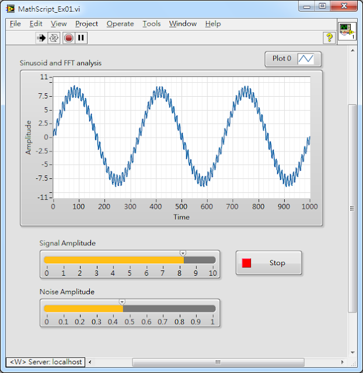Click the '<W> Server: localhost' status box
363x373 pixels.
[46, 362]
